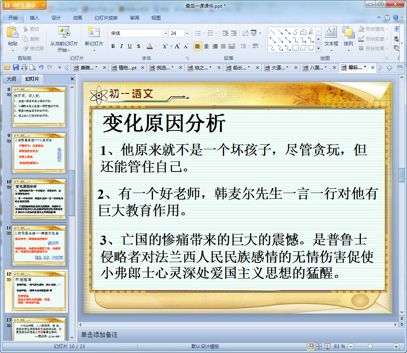Click the Cut (剪切) scissors icon
Screen dimensions: 407x353
[25, 29]
